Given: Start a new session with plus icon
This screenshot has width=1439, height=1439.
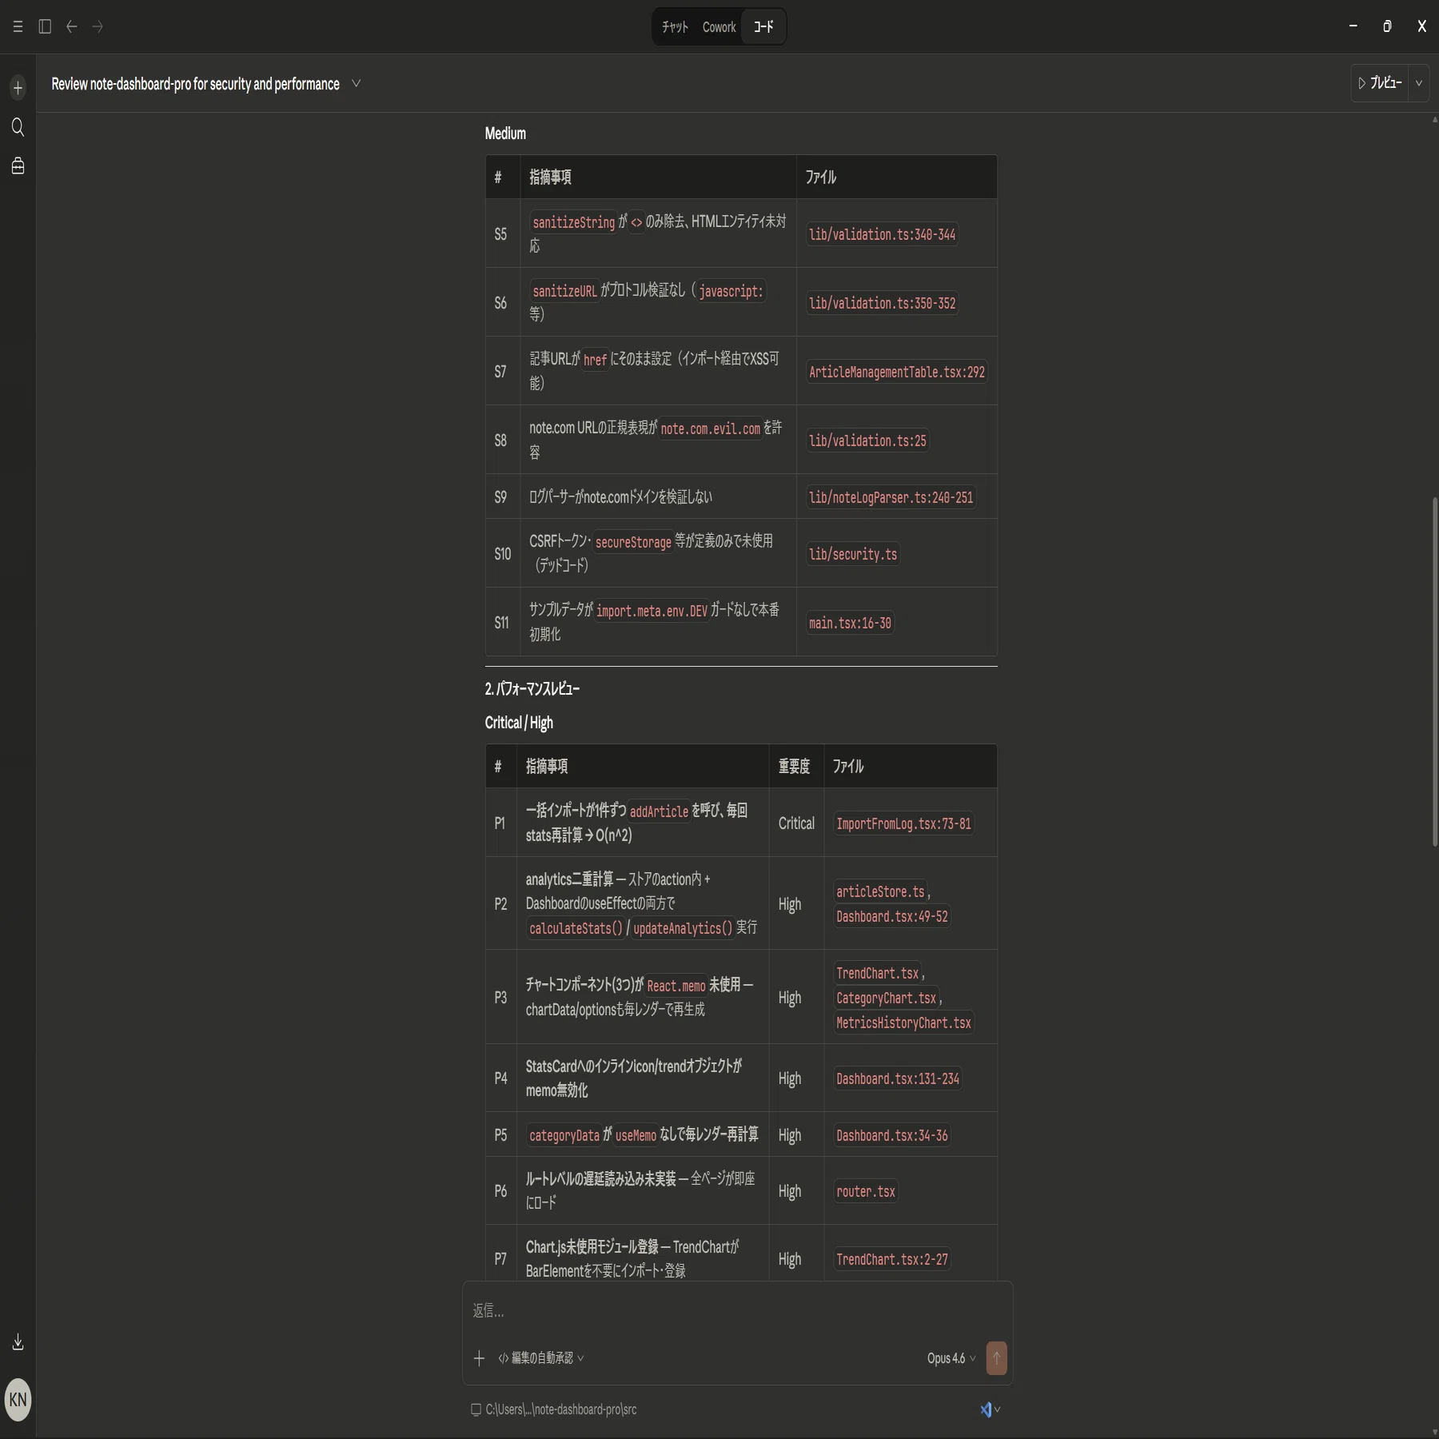Looking at the screenshot, I should 18,87.
